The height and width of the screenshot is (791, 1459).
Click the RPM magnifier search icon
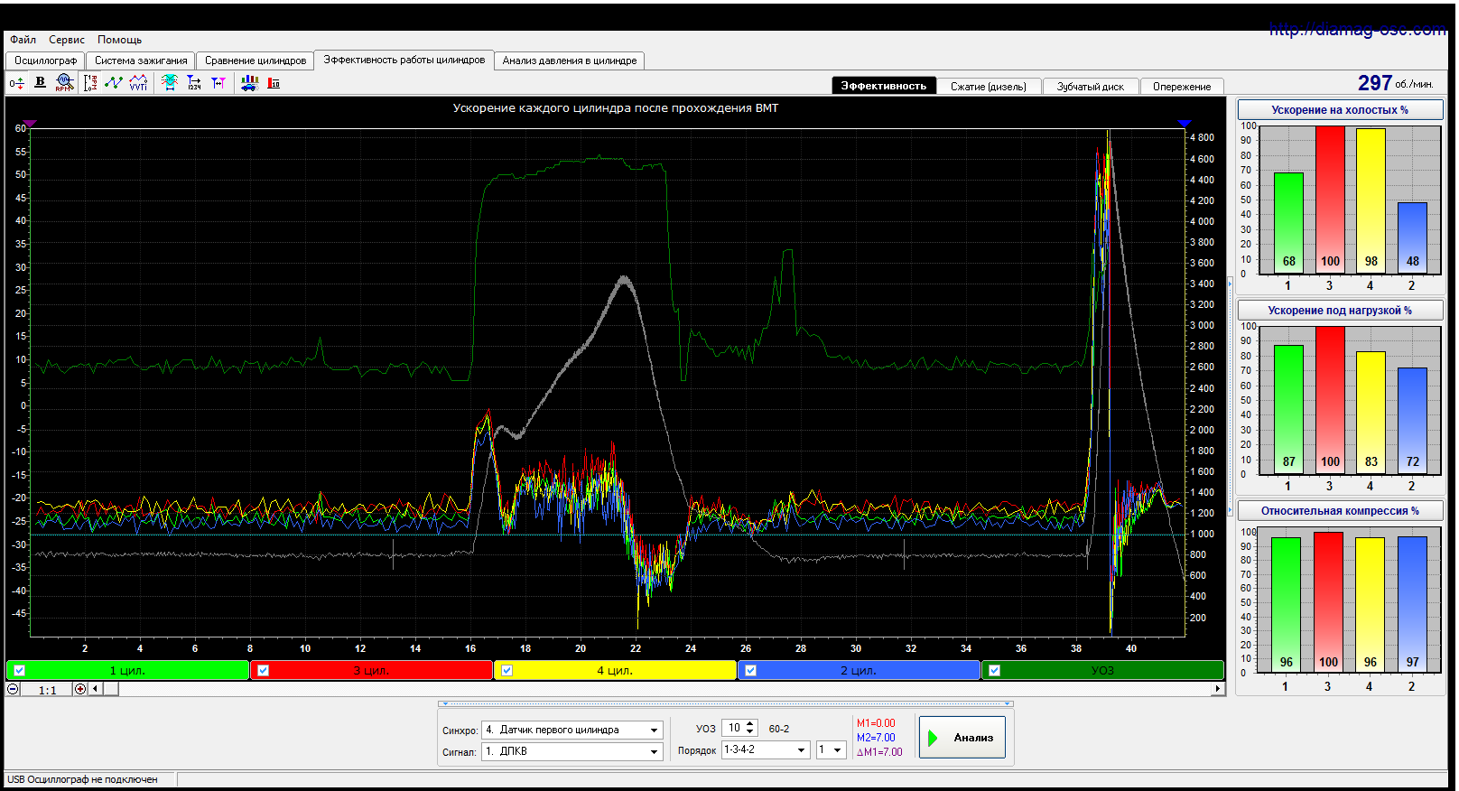click(63, 83)
